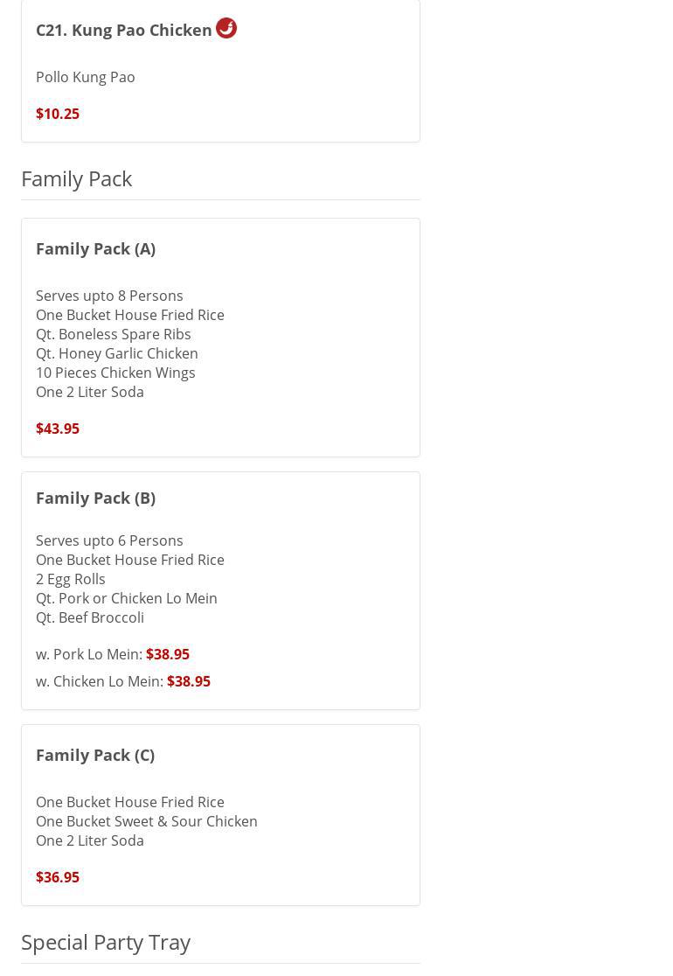Click the $10.25 Kung Pao Chicken price
The height and width of the screenshot is (976, 673).
point(58,114)
